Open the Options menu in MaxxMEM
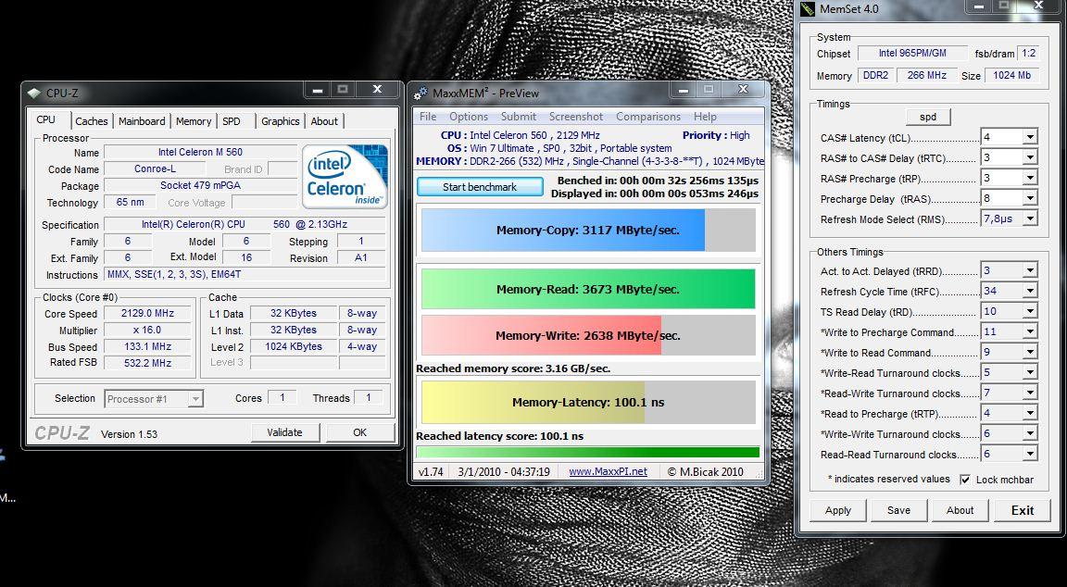The height and width of the screenshot is (587, 1067). click(468, 117)
